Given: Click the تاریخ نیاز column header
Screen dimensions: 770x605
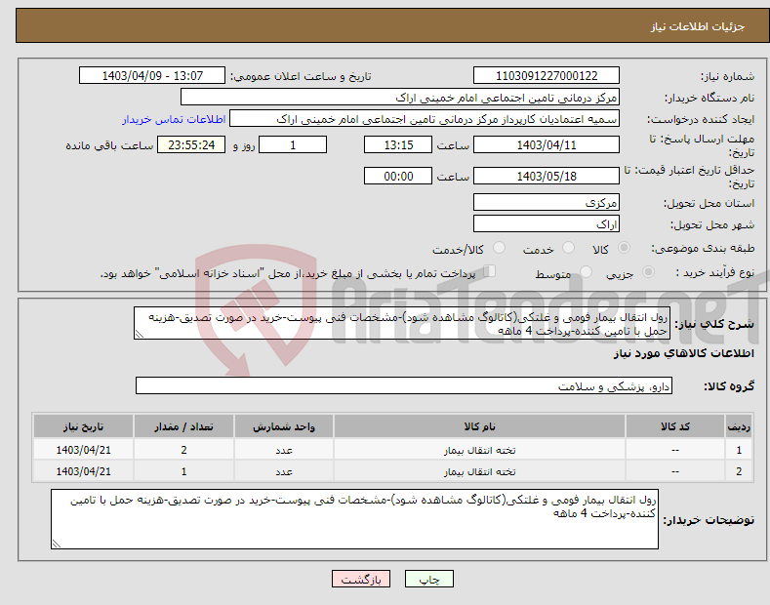Looking at the screenshot, I should tap(84, 426).
